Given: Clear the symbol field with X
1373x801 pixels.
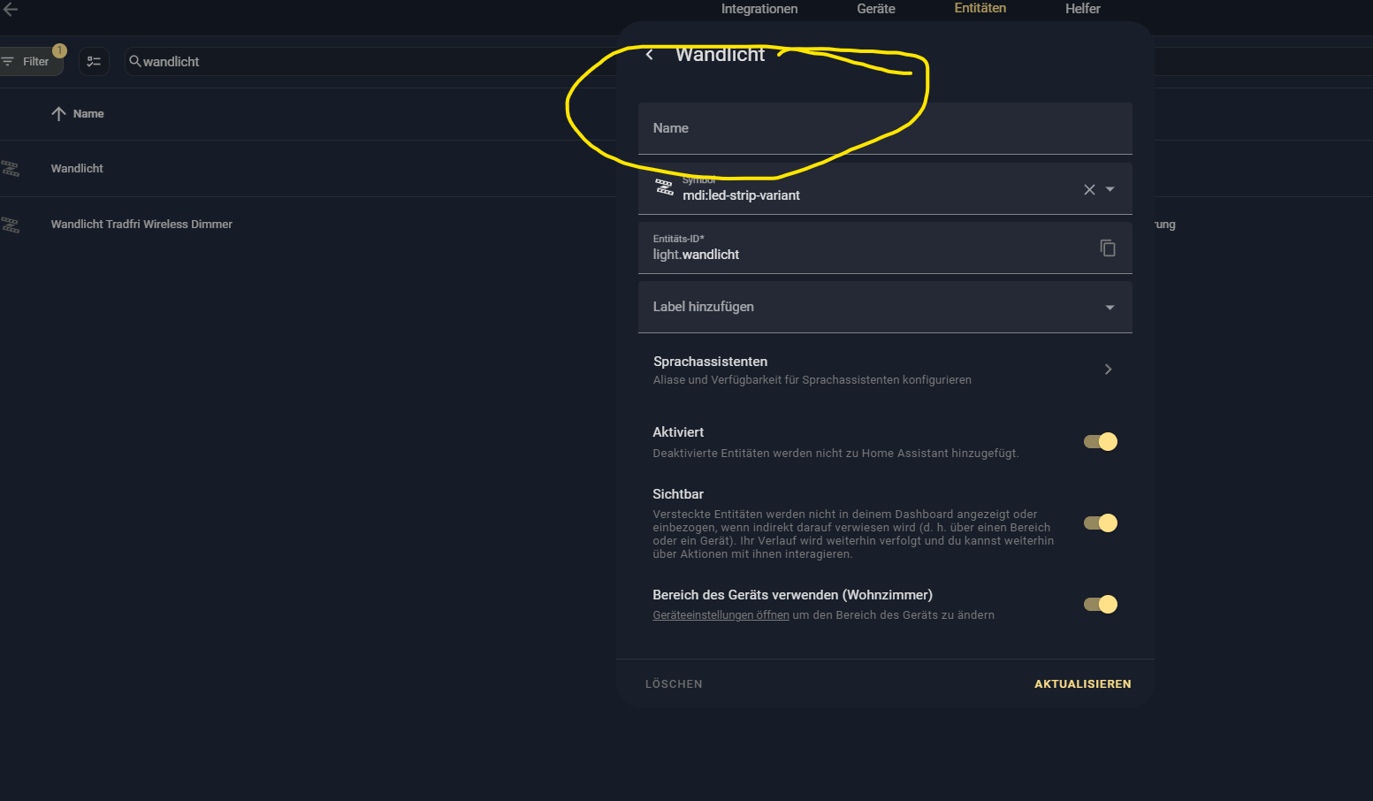Looking at the screenshot, I should pos(1089,190).
